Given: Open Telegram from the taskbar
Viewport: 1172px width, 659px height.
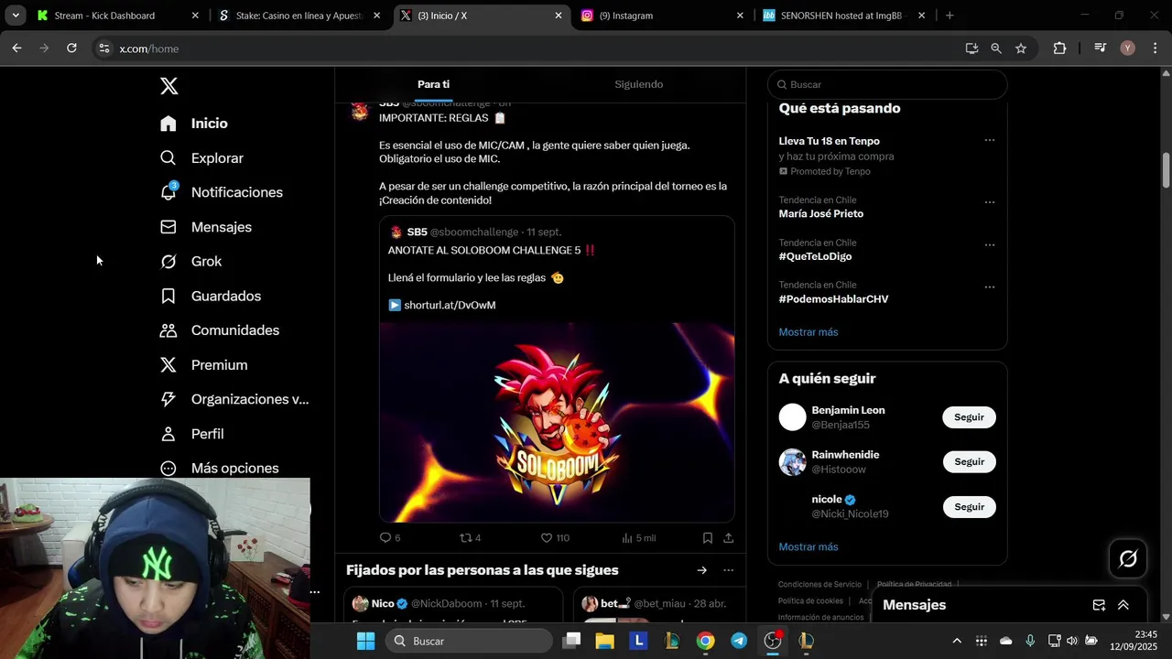Looking at the screenshot, I should [739, 641].
